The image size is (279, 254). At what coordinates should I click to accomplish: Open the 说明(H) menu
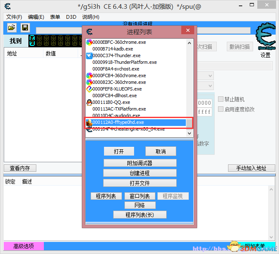click(x=91, y=17)
